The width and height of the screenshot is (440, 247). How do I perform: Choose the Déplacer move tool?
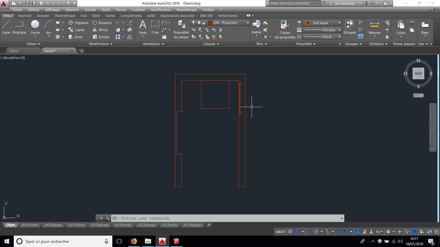coord(79,23)
